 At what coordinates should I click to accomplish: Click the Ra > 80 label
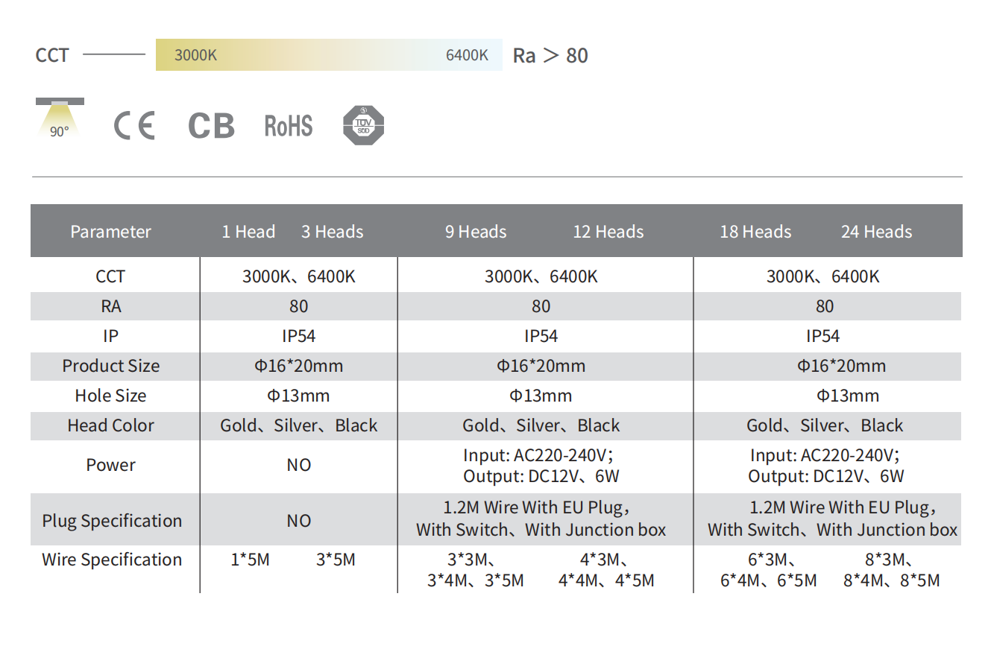click(550, 56)
